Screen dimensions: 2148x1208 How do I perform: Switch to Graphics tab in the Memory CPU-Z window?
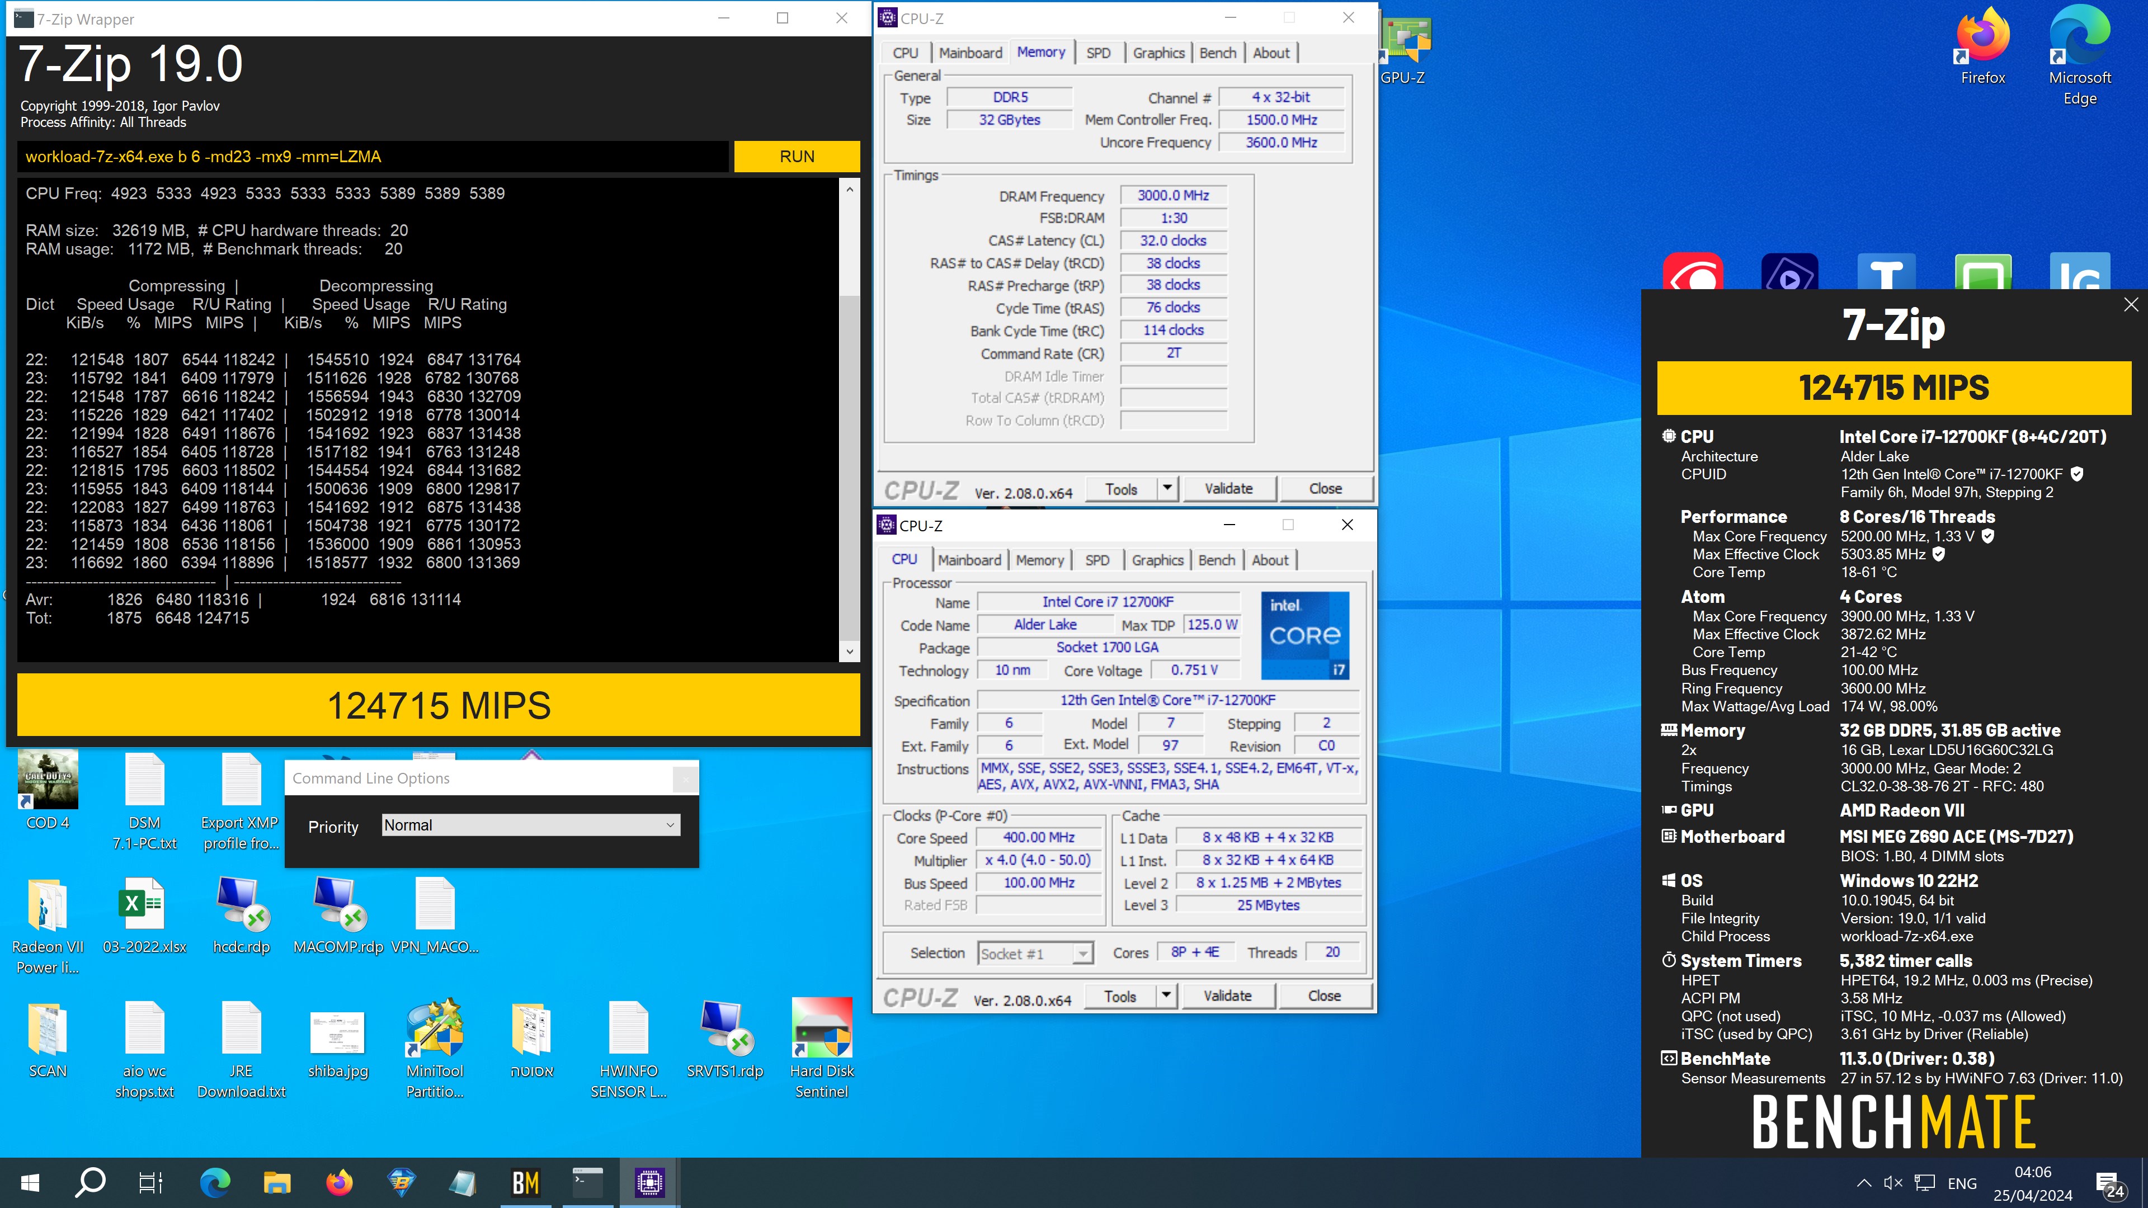coord(1158,53)
